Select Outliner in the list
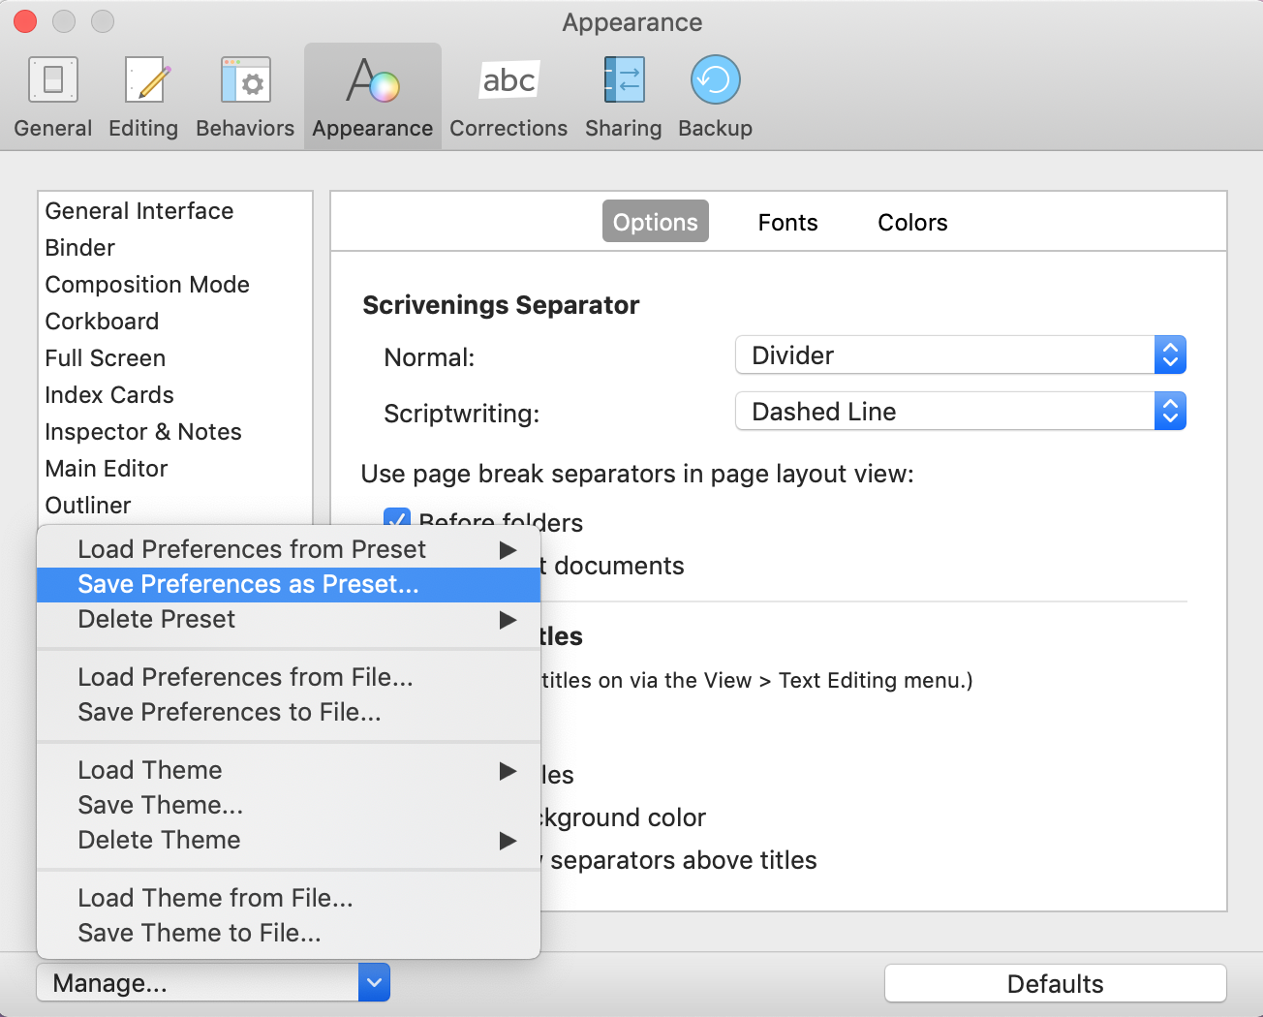The image size is (1263, 1017). point(175,506)
